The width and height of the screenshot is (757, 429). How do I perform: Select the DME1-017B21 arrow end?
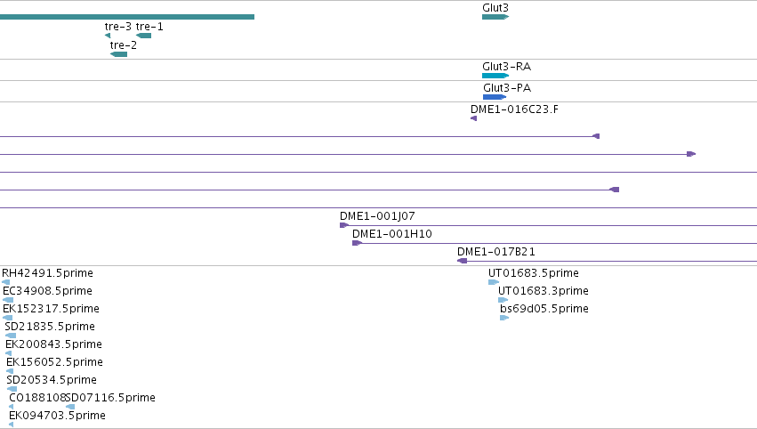462,261
